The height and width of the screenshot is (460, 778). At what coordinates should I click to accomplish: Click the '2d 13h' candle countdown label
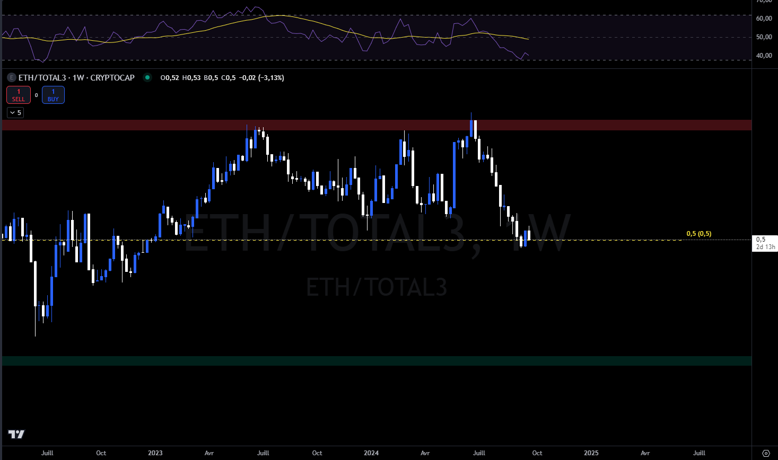pos(764,246)
